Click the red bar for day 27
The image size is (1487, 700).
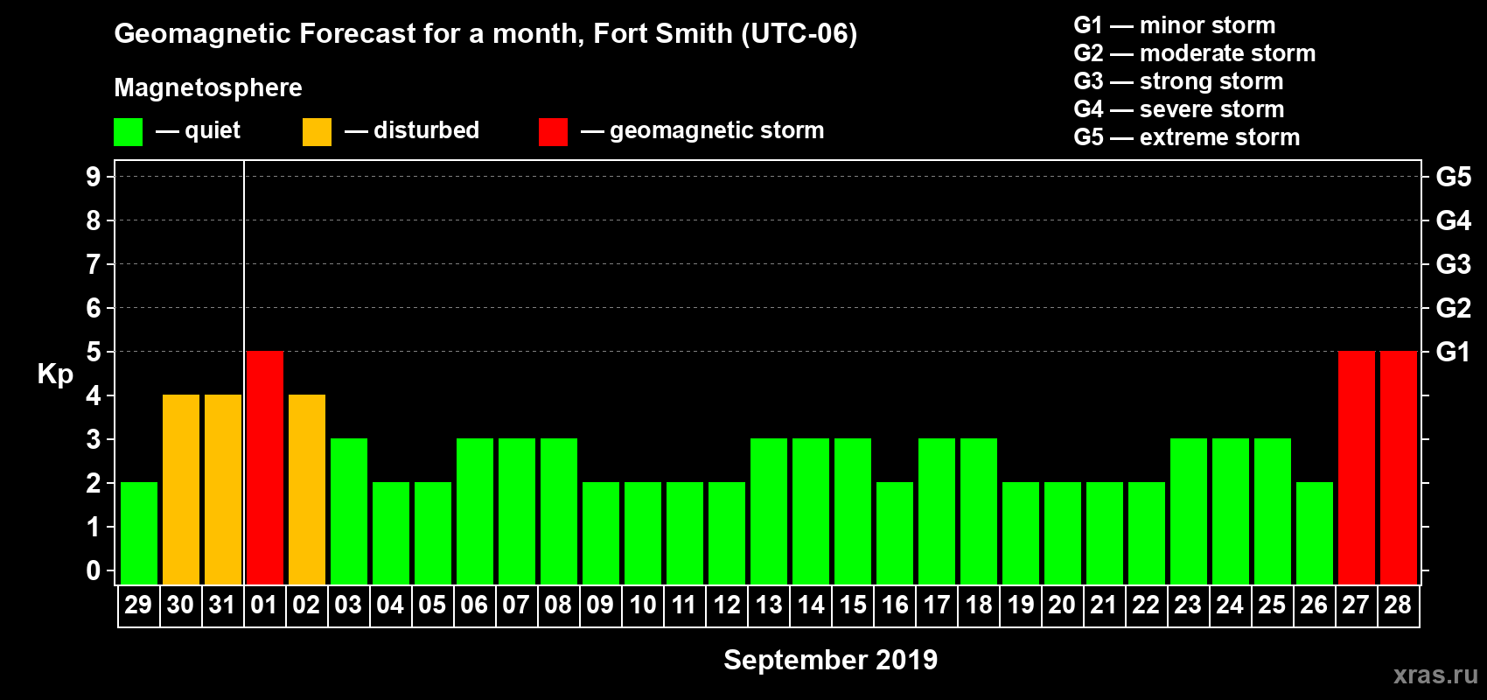(1357, 467)
